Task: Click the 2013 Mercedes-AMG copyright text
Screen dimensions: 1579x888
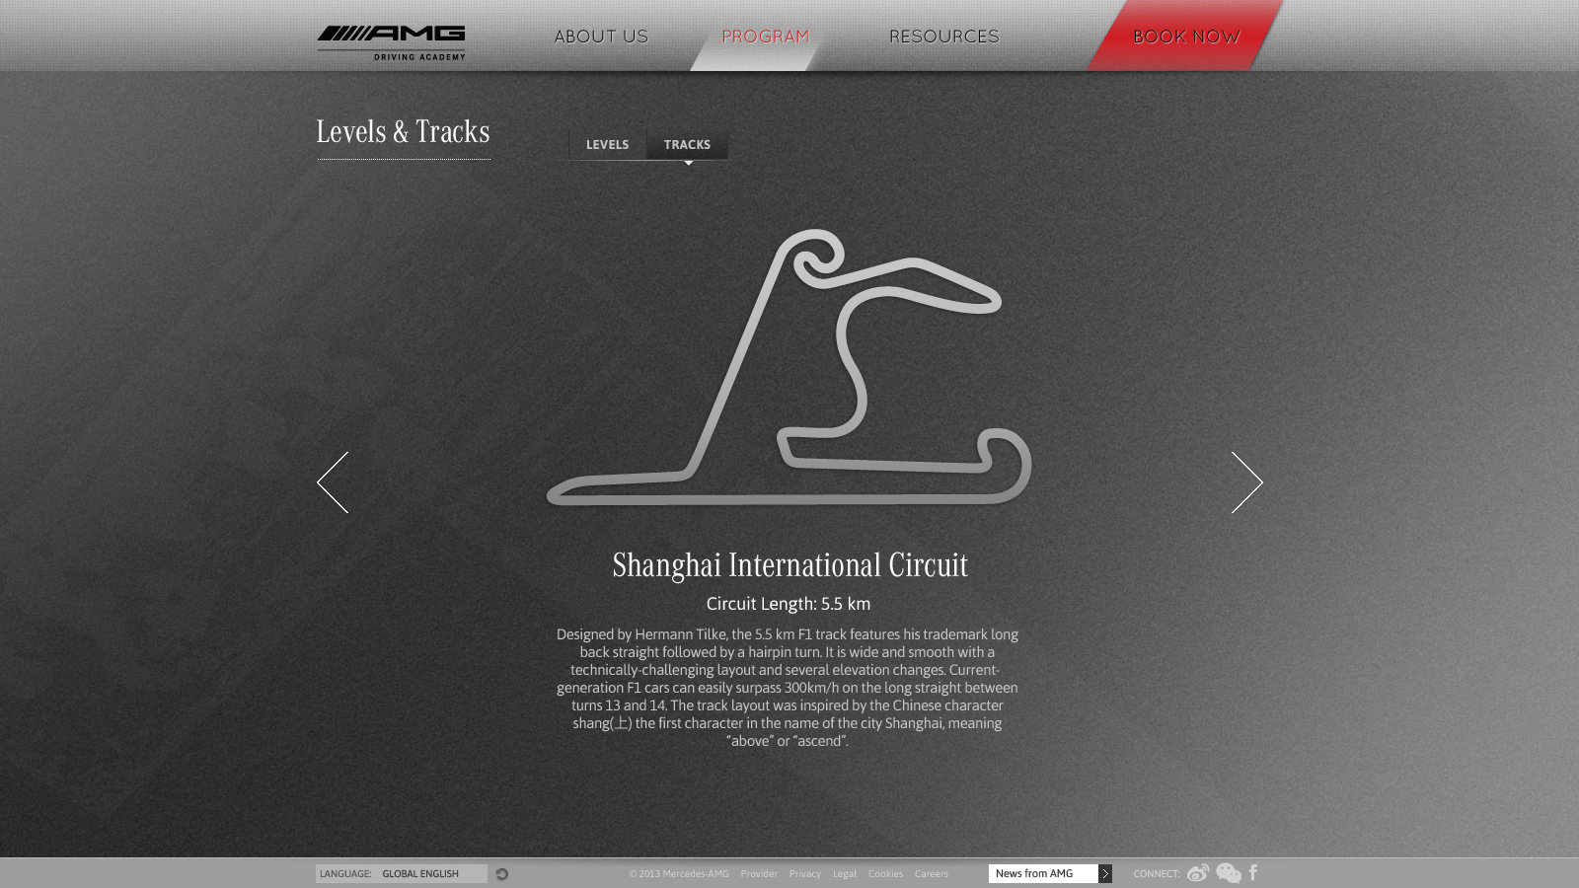Action: [679, 874]
